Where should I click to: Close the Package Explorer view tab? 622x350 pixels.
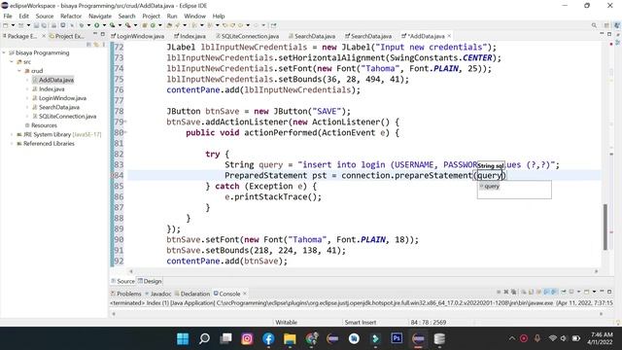[x=44, y=36]
